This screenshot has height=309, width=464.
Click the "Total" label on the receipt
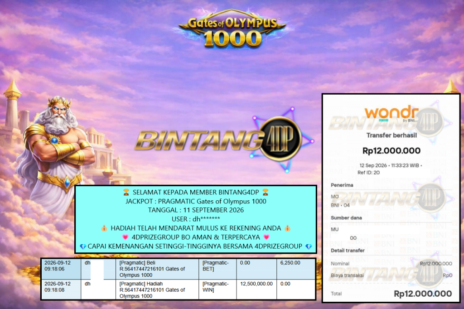tap(336, 294)
